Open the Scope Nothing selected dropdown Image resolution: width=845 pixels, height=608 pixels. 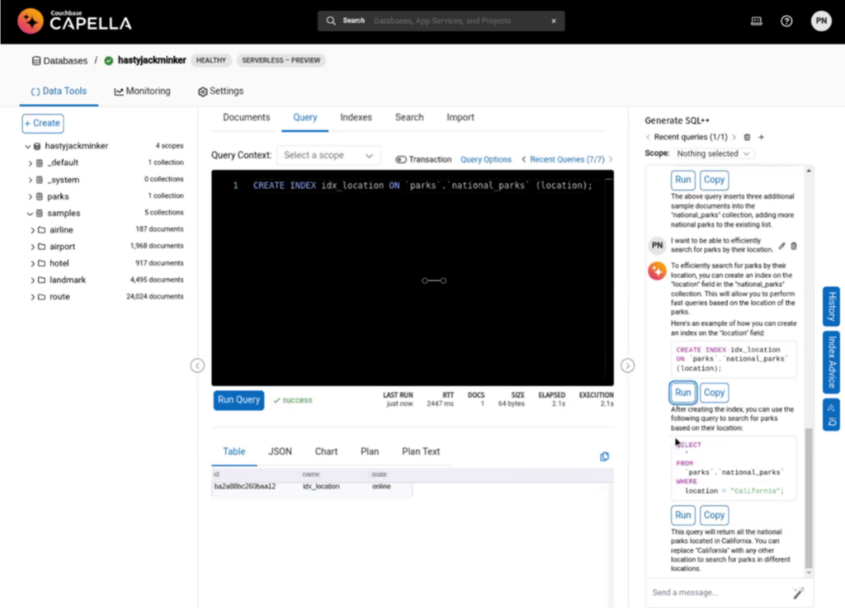[712, 153]
